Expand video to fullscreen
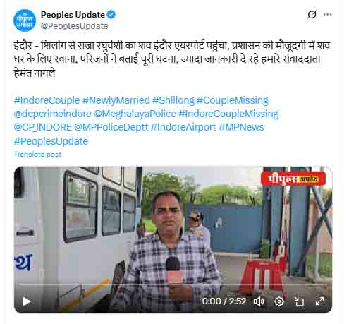This screenshot has height=324, width=349. tap(319, 301)
